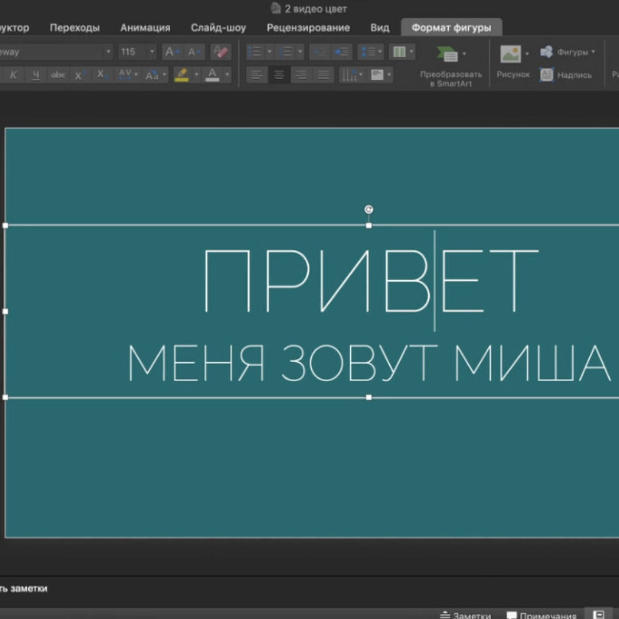Open Примечания comments in status bar
This screenshot has width=619, height=619.
click(x=541, y=616)
